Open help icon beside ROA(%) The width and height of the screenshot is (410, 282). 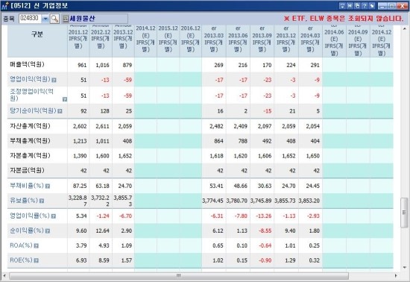[37, 246]
